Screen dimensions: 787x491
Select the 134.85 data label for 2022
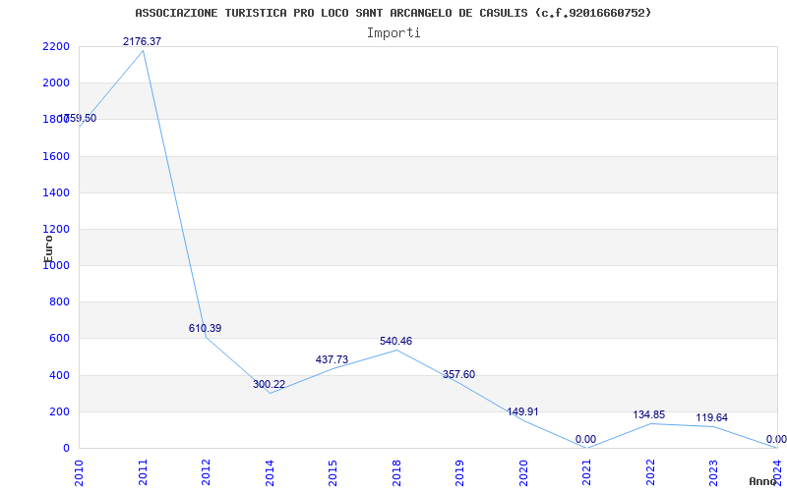(x=649, y=414)
